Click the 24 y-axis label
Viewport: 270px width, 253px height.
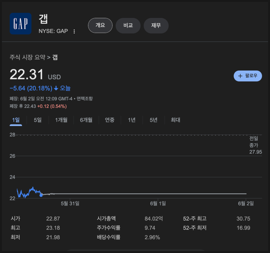pyautogui.click(x=12, y=177)
